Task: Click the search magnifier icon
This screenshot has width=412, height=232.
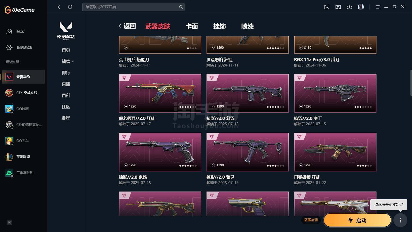Action: click(181, 7)
